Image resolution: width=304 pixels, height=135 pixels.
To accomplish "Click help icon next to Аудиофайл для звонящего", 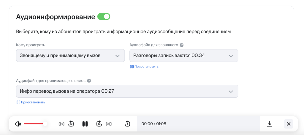I will [x=182, y=45].
